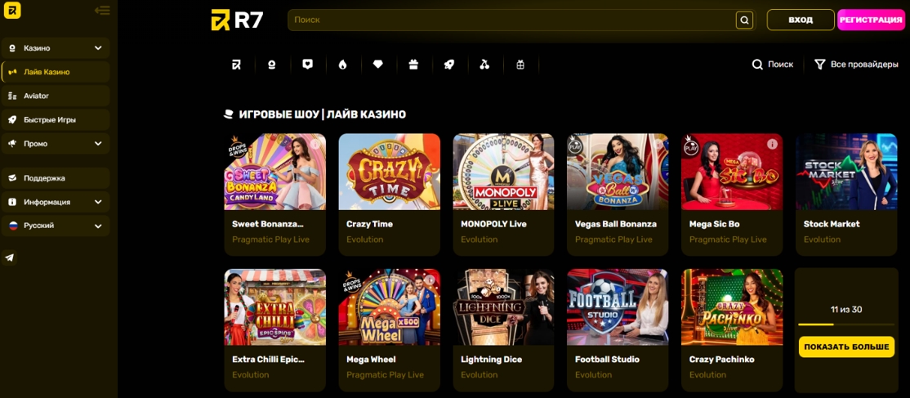Open the Telegram channel icon in sidebar

pyautogui.click(x=9, y=257)
